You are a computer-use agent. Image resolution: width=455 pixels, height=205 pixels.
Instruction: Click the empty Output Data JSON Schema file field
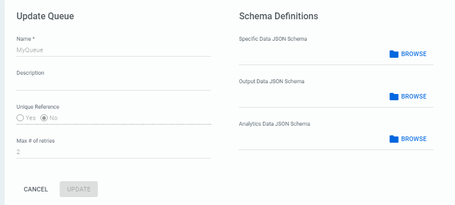point(312,96)
